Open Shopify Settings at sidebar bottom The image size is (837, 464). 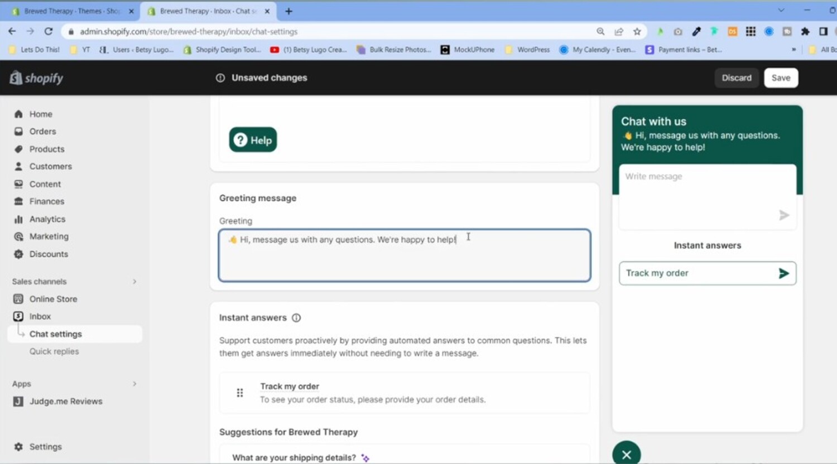pyautogui.click(x=45, y=446)
